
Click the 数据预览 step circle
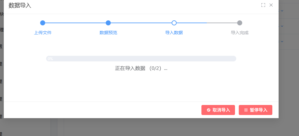point(108,23)
